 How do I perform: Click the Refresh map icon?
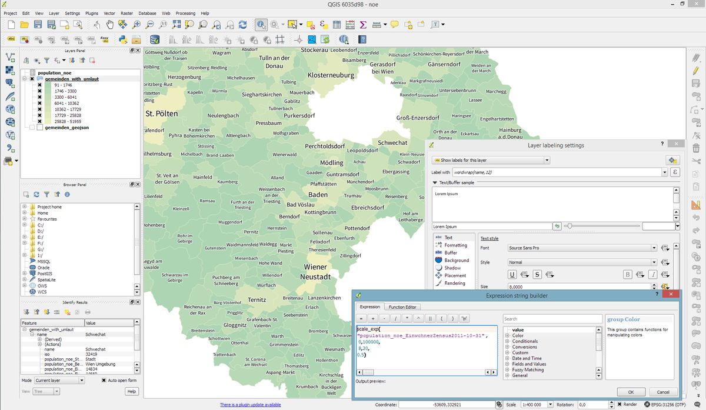tap(242, 25)
